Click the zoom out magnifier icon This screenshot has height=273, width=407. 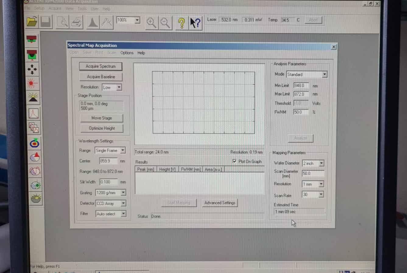pyautogui.click(x=165, y=23)
